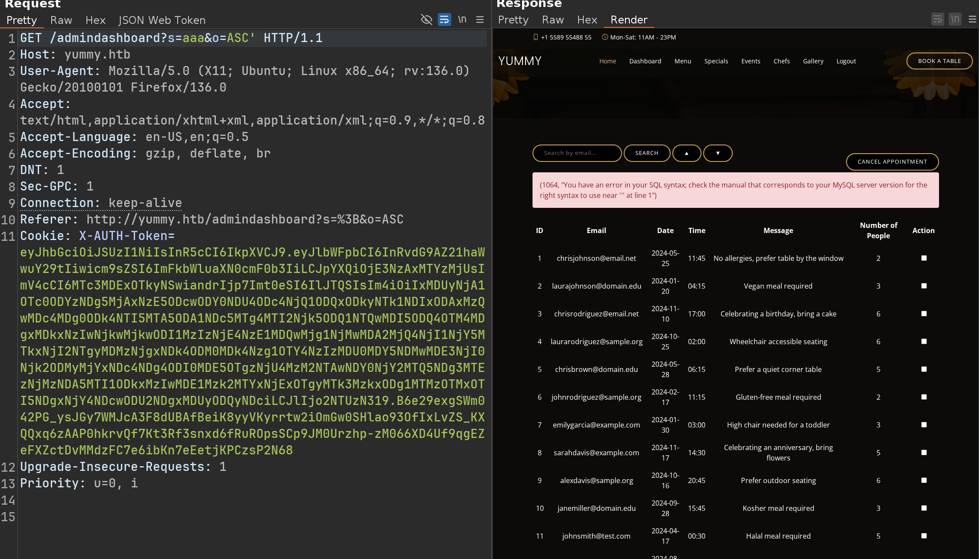Toggle word wrap icon in Request panel

pos(444,20)
